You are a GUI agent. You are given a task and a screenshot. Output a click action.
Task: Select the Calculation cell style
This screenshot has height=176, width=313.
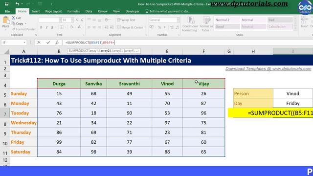pos(280,26)
